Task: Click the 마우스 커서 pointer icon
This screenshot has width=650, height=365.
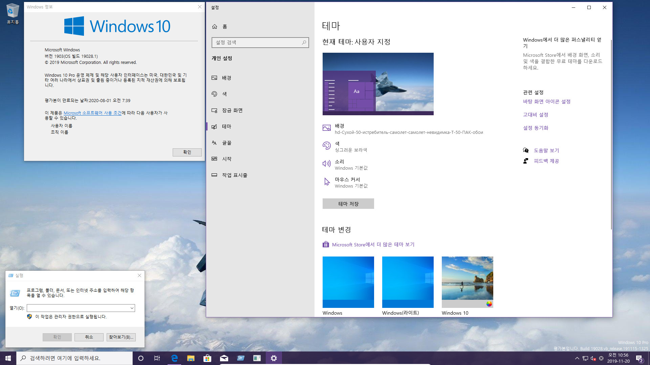Action: point(327,182)
